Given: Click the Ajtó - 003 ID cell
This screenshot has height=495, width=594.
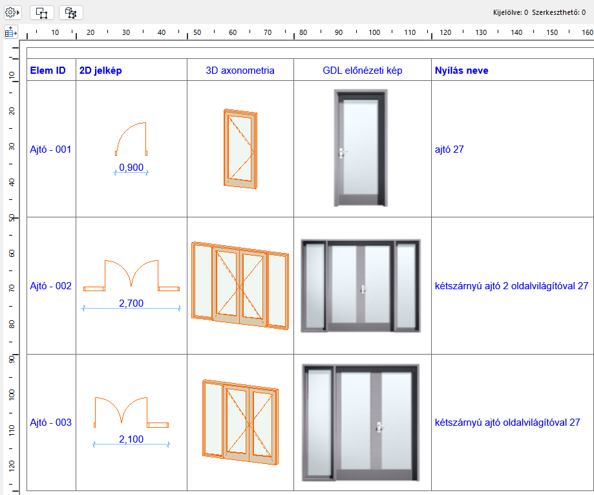Looking at the screenshot, I should 51,422.
